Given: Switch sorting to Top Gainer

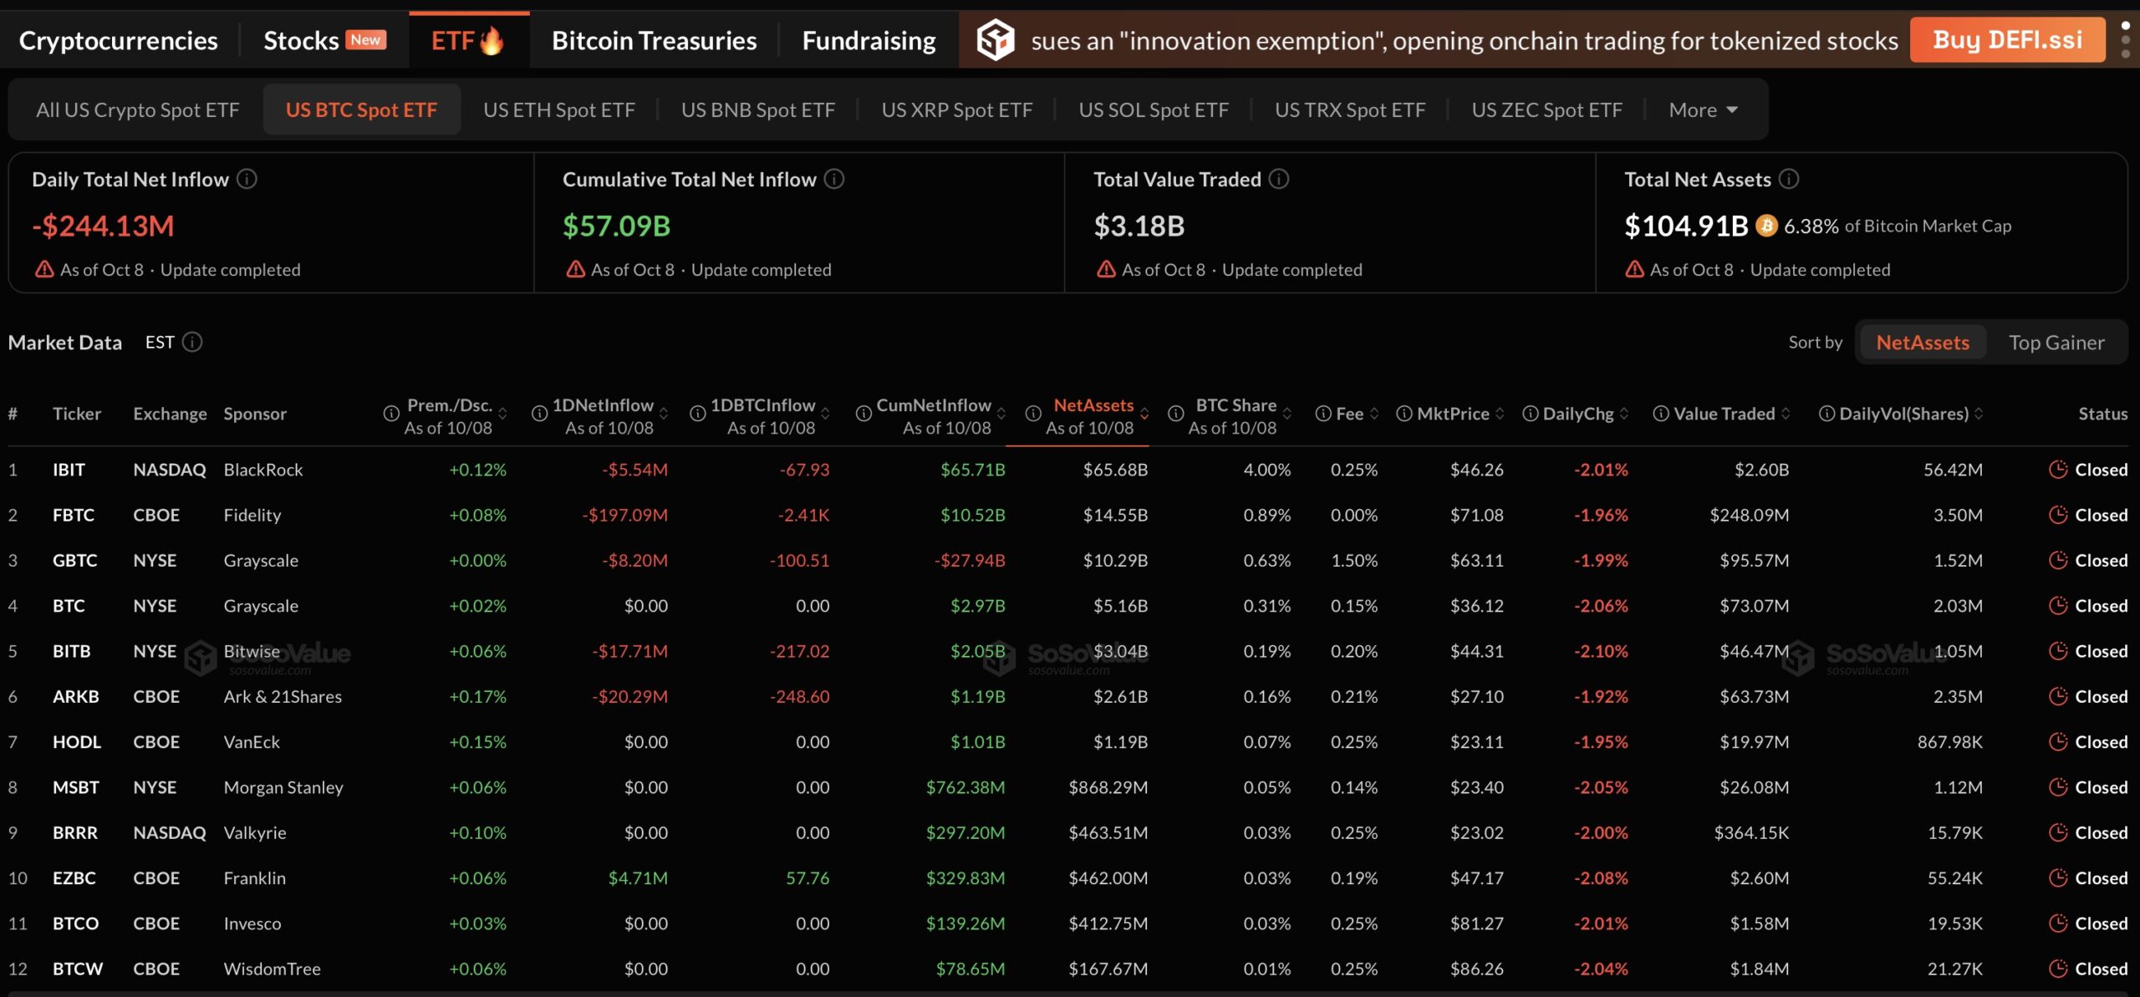Looking at the screenshot, I should [2056, 342].
